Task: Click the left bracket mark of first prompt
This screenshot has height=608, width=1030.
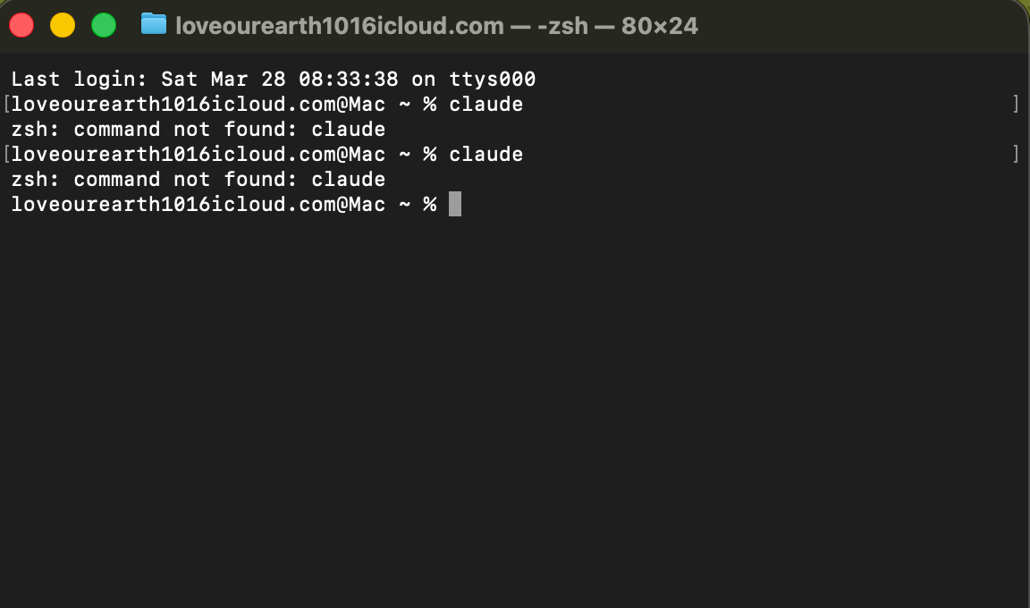Action: click(6, 105)
